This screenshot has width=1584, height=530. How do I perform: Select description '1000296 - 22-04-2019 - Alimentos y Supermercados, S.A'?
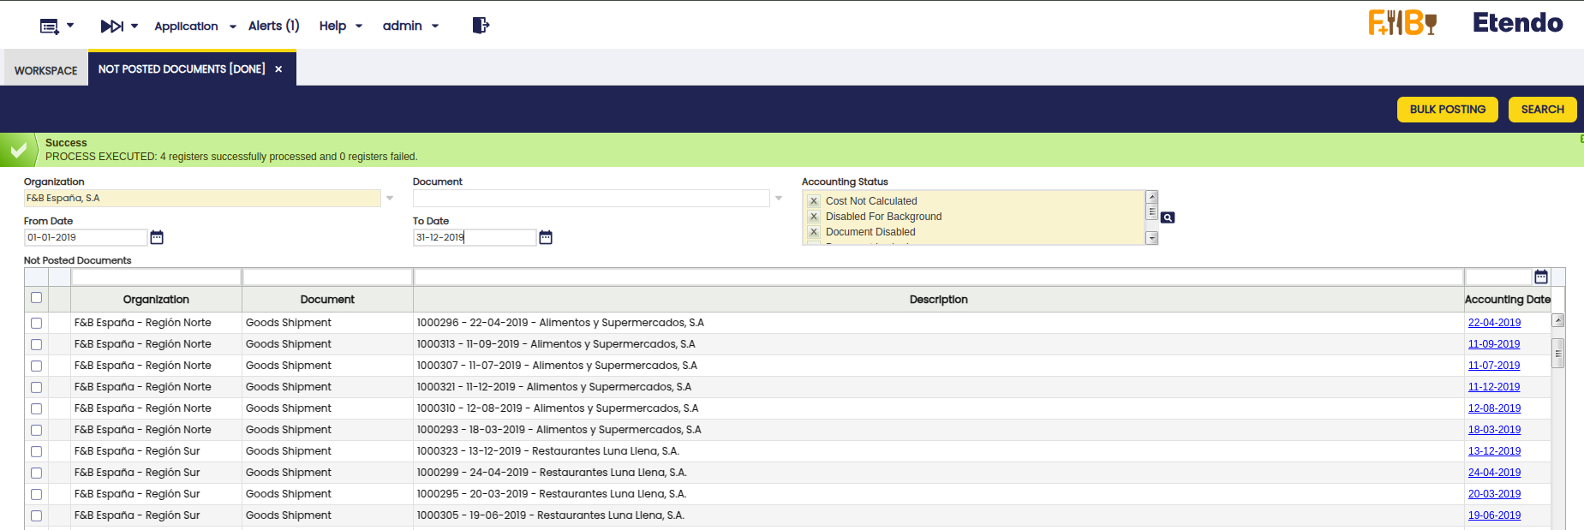(x=560, y=323)
